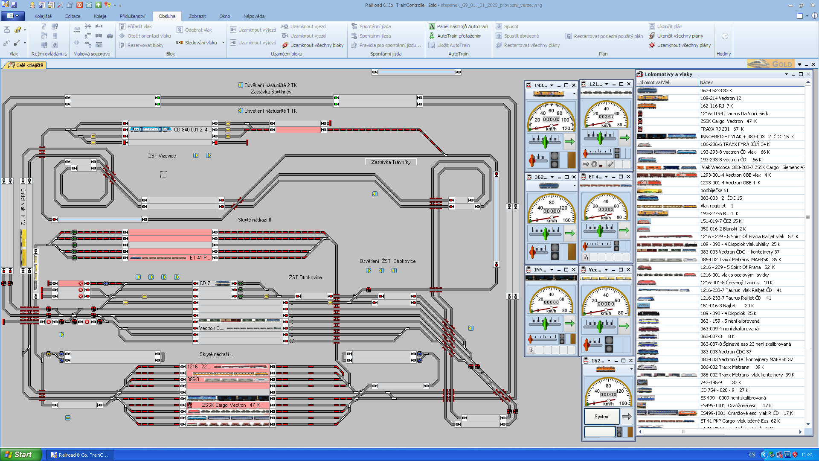Screen dimensions: 819x461
Task: Click Panel nástrojů AutoTrain button
Action: [459, 26]
